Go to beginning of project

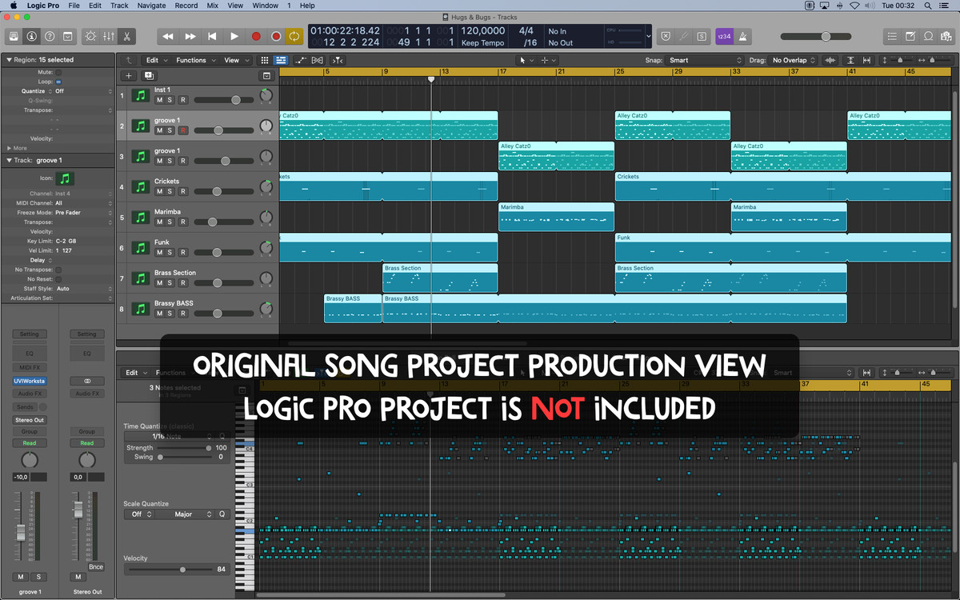click(212, 36)
